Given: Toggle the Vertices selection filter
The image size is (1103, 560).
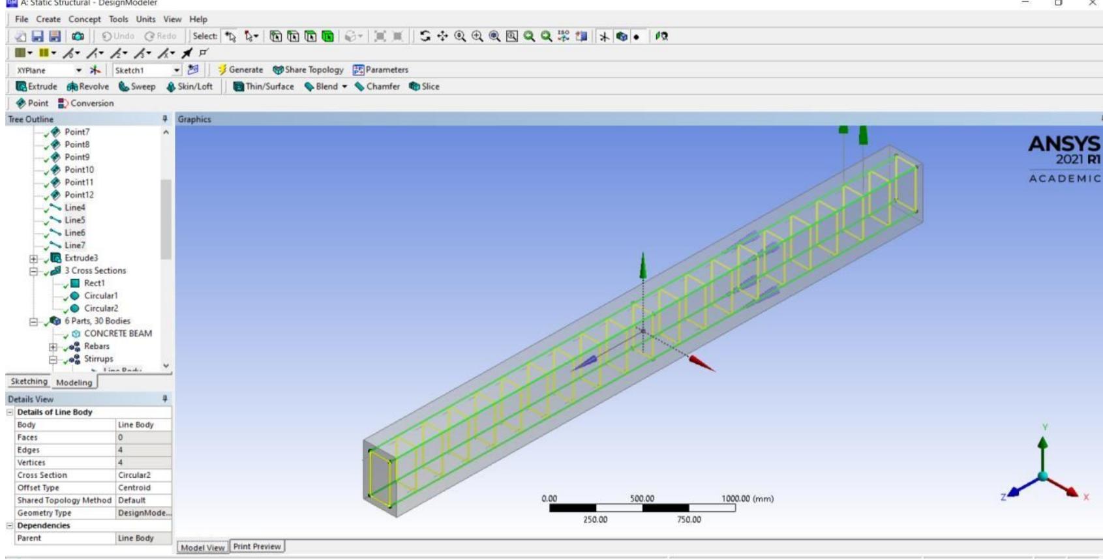Looking at the screenshot, I should click(x=276, y=36).
